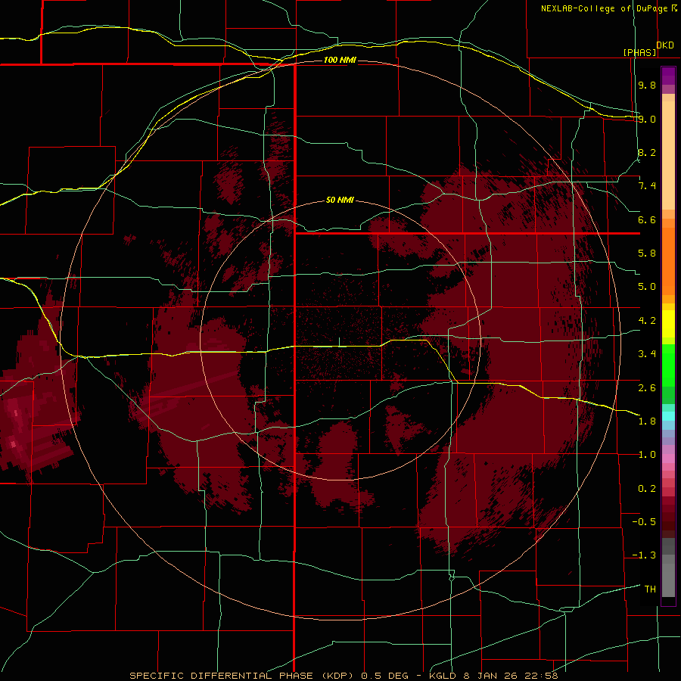The height and width of the screenshot is (681, 681).
Task: Click the -0.5 color scale value
Action: click(x=644, y=522)
